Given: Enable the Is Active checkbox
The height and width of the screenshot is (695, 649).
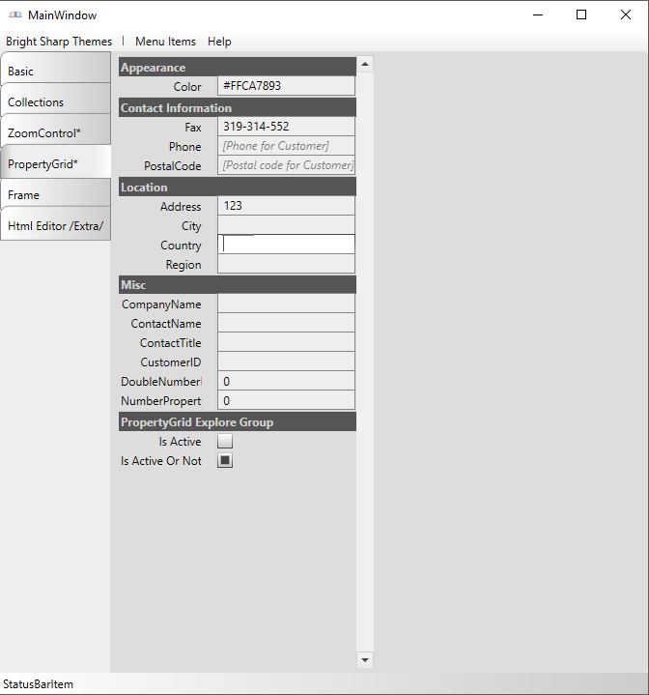Looking at the screenshot, I should 225,442.
